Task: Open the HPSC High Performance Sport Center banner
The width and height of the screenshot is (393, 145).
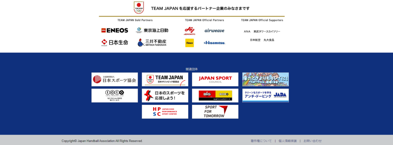Action: pyautogui.click(x=165, y=112)
